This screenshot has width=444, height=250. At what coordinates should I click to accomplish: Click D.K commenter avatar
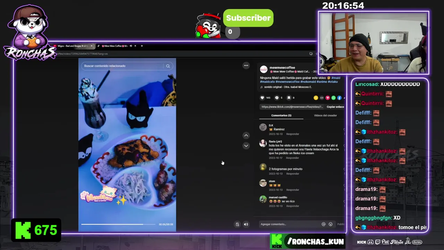point(263,127)
